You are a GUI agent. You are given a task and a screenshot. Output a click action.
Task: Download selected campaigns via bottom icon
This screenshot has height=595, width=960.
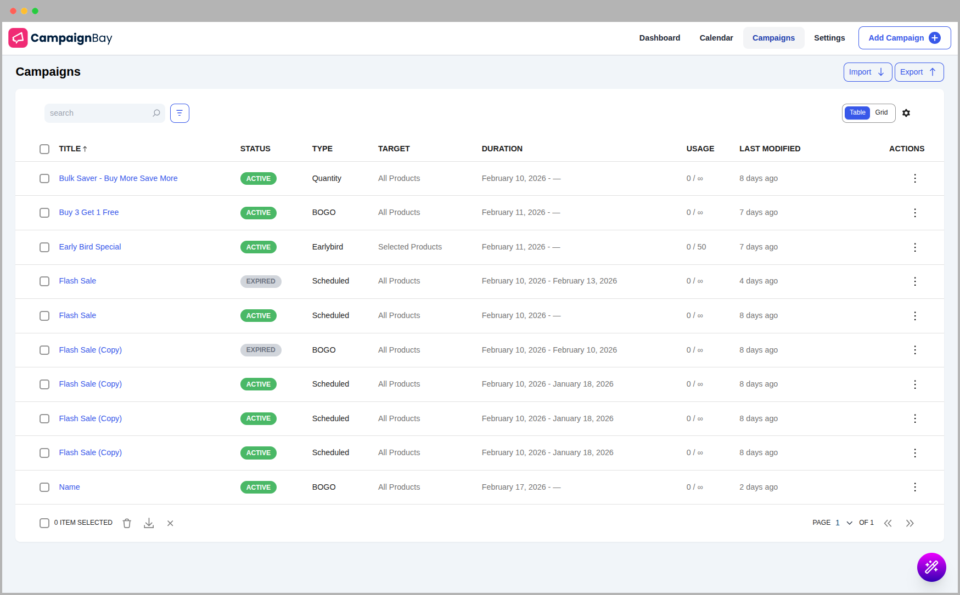click(149, 523)
